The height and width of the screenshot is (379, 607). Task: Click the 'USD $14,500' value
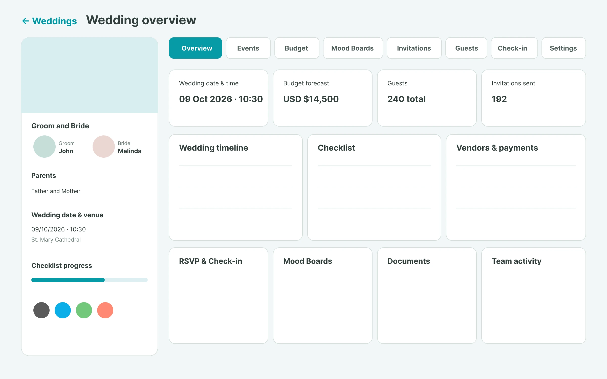(x=311, y=99)
